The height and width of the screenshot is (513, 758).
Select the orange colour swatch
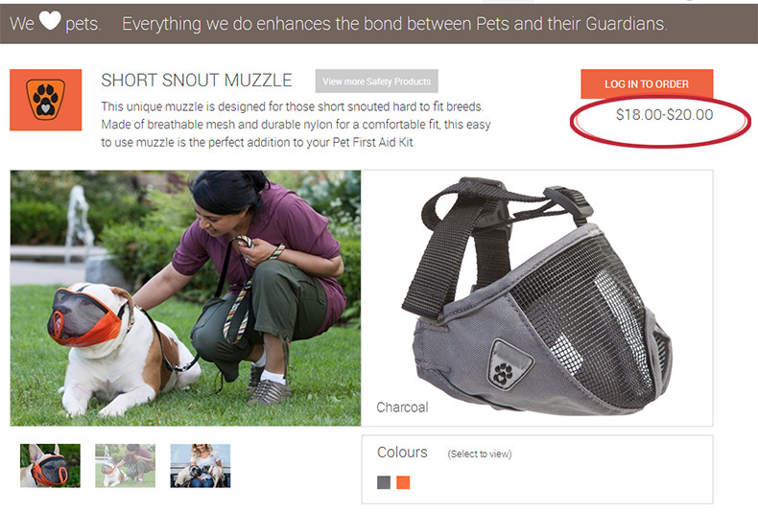(x=403, y=482)
